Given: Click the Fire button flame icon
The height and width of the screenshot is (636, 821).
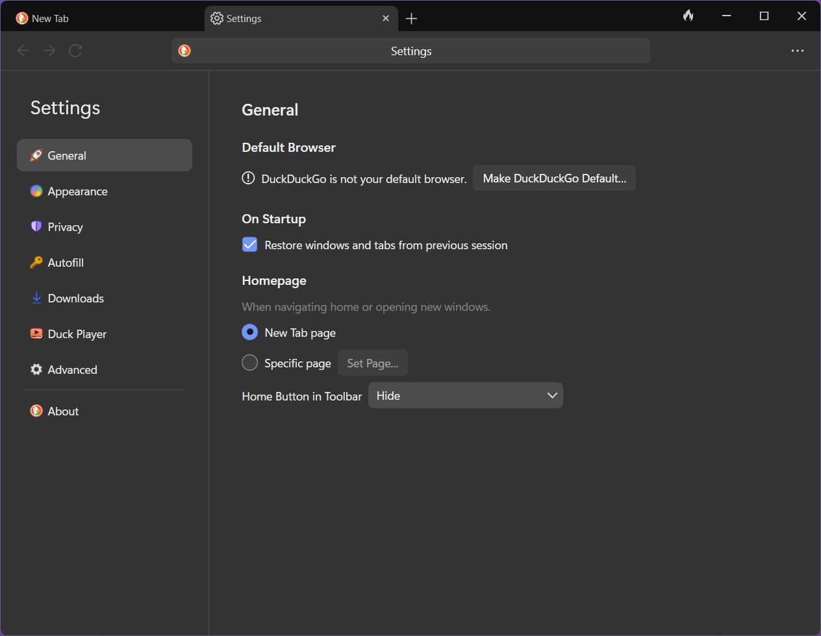Looking at the screenshot, I should coord(688,16).
